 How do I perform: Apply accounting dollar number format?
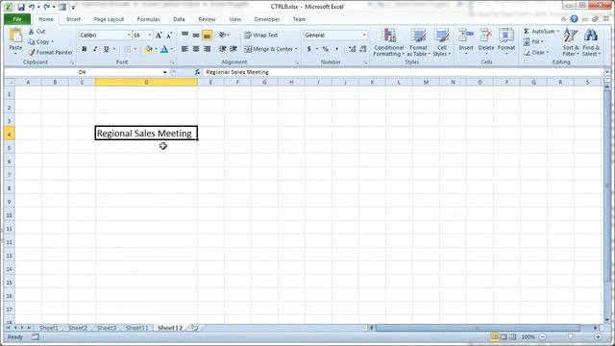[x=309, y=49]
